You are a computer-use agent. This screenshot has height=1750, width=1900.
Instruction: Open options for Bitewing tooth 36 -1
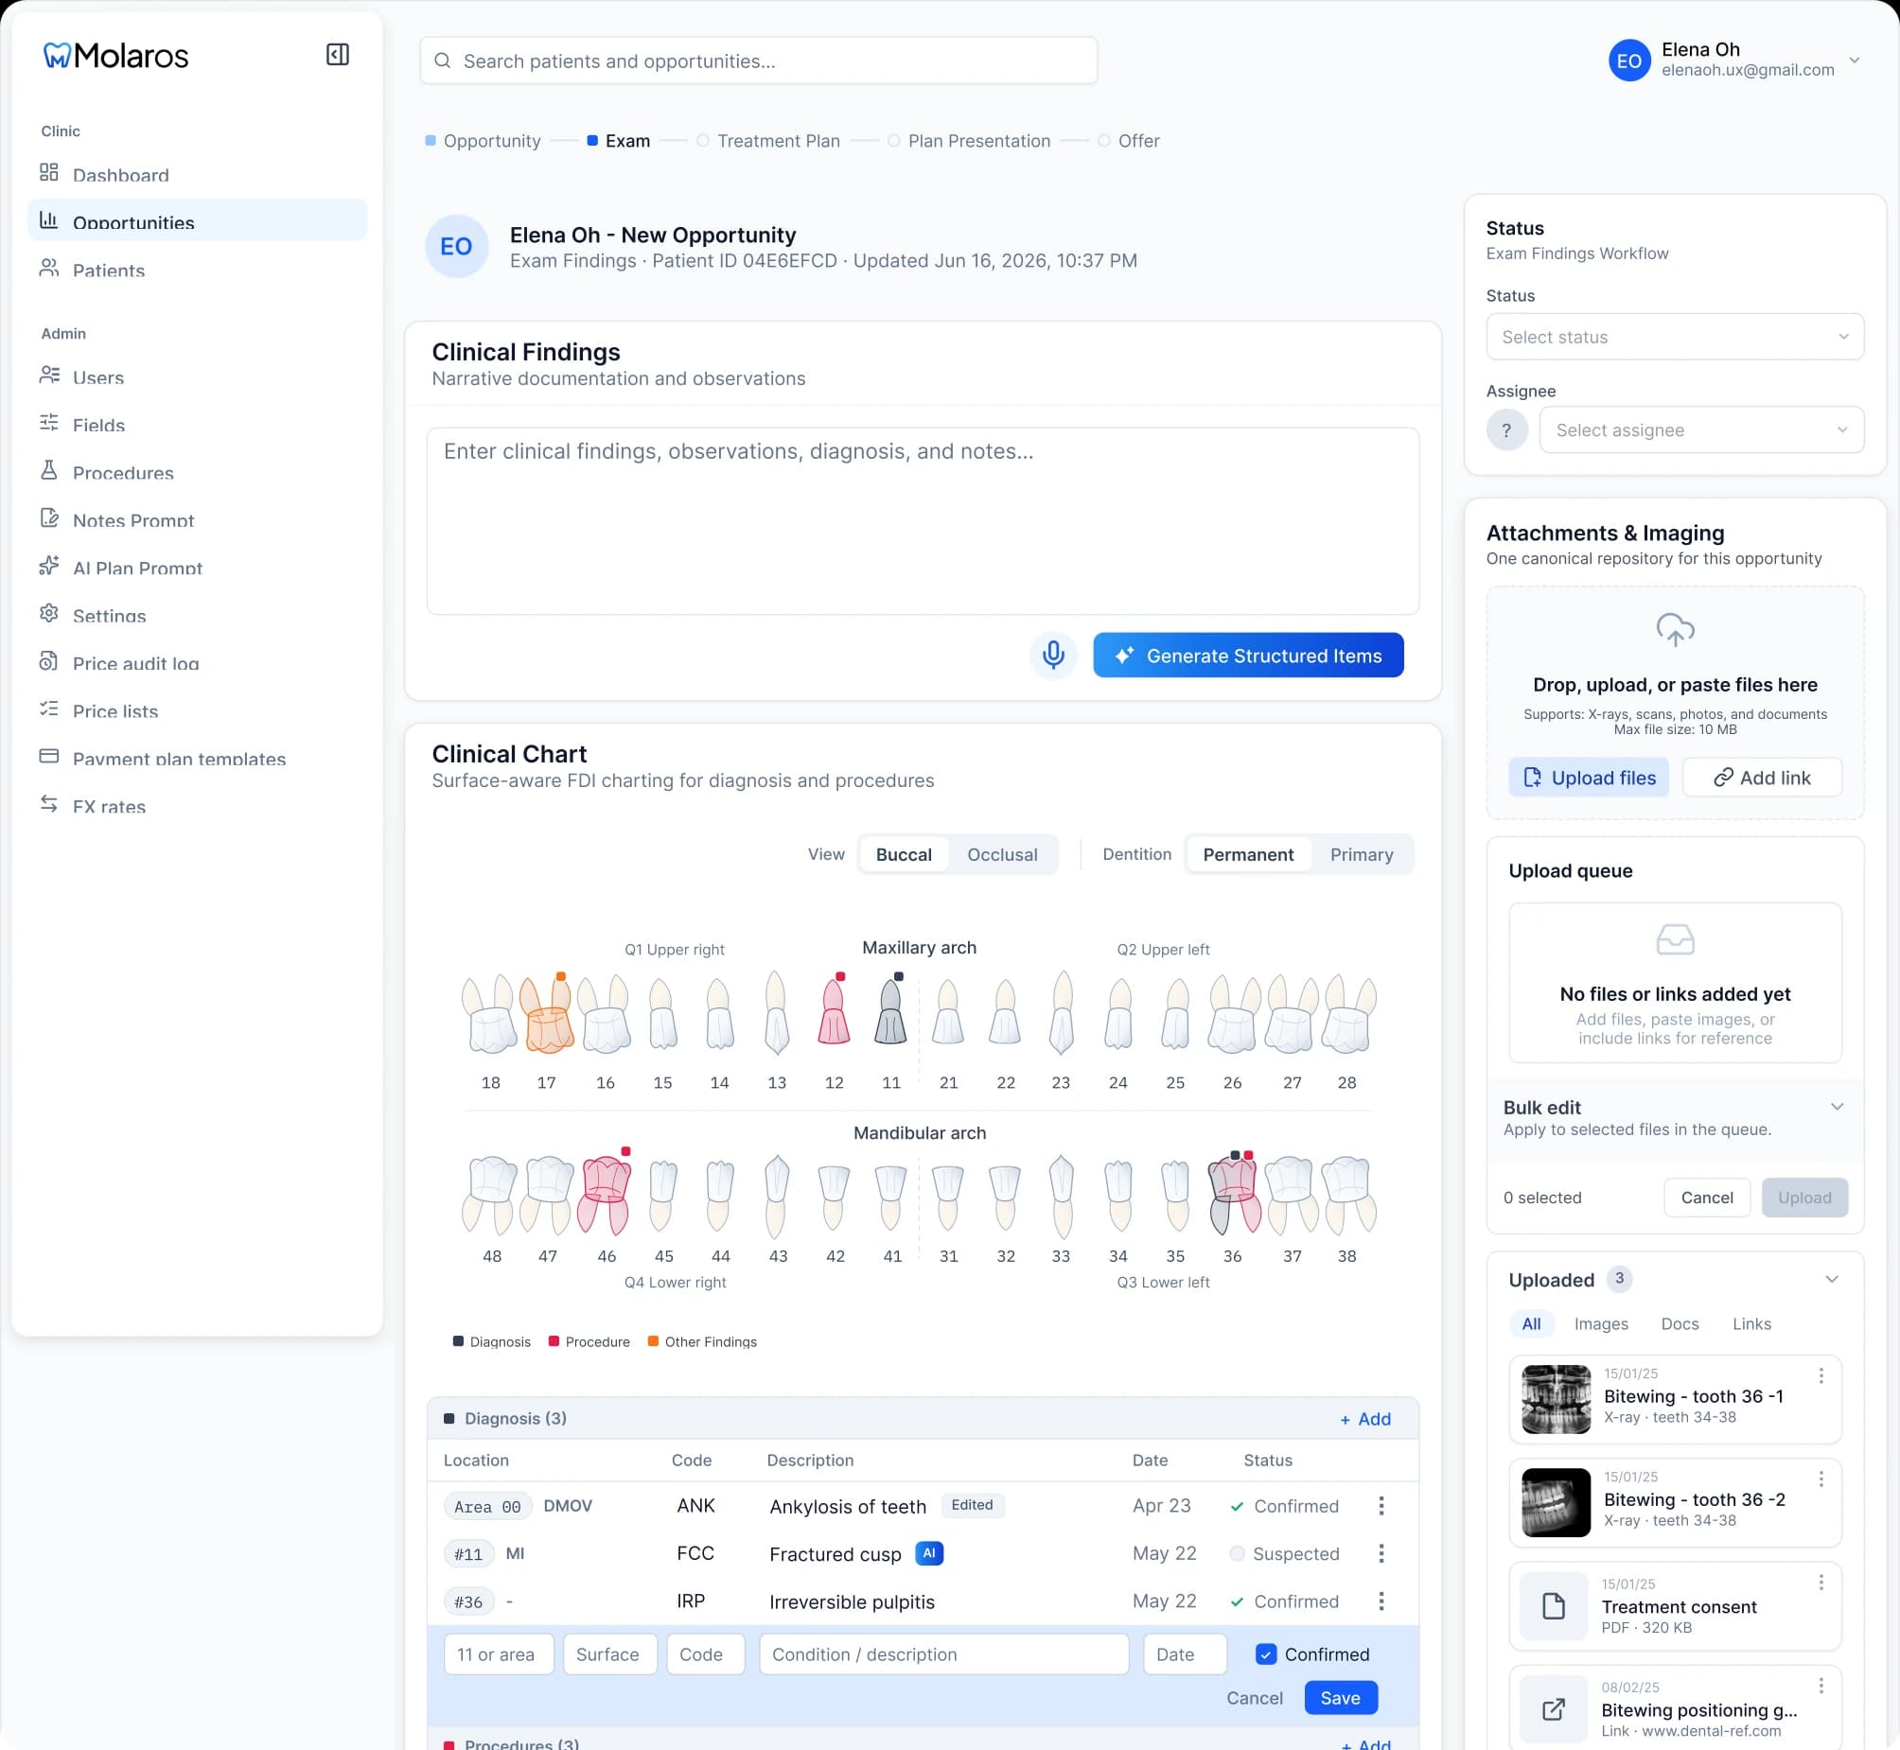point(1821,1376)
